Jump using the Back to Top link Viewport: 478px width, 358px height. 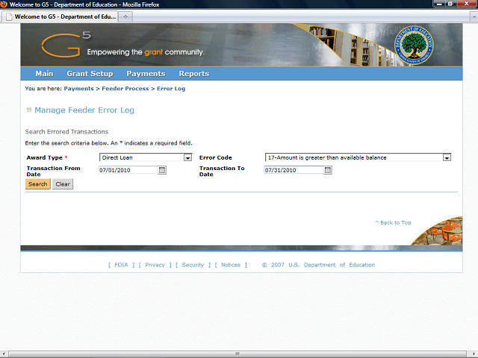pyautogui.click(x=394, y=222)
